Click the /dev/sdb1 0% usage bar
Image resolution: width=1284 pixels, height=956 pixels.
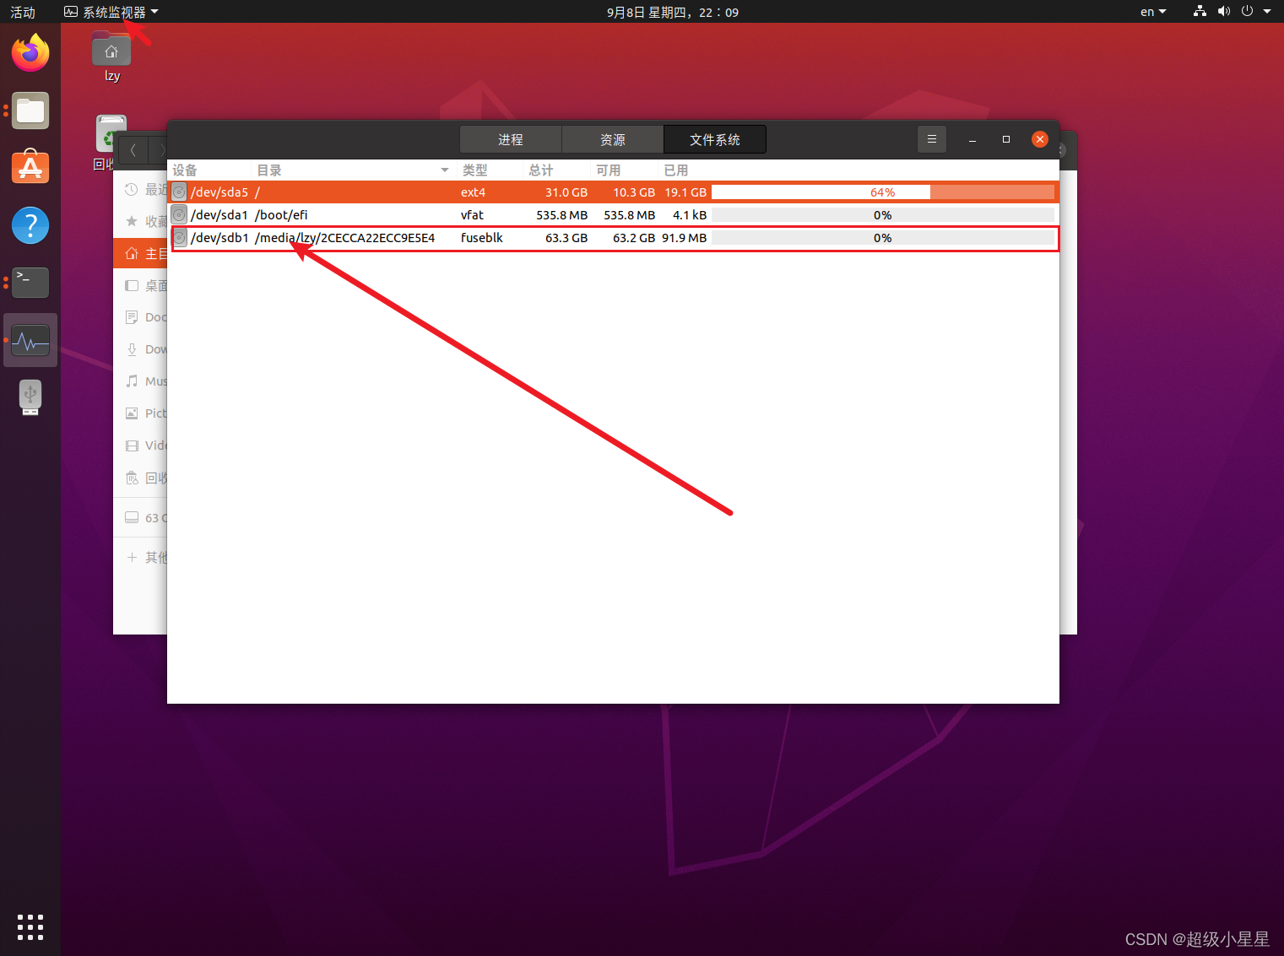pyautogui.click(x=883, y=238)
